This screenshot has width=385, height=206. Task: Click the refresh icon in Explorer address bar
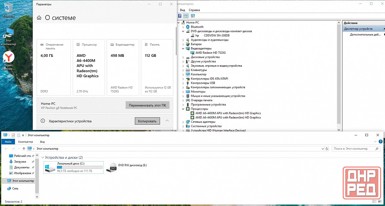pos(328,148)
